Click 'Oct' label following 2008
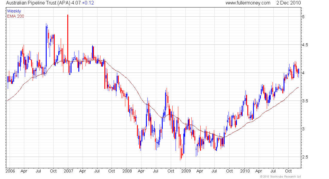The width and height of the screenshot is (329, 179). click(x=171, y=171)
